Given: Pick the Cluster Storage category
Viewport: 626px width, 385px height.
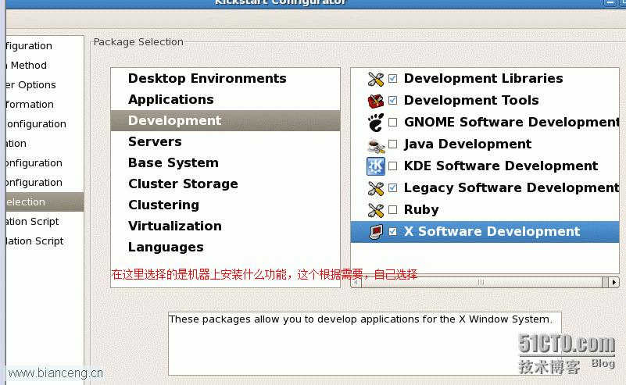Looking at the screenshot, I should point(226,184).
